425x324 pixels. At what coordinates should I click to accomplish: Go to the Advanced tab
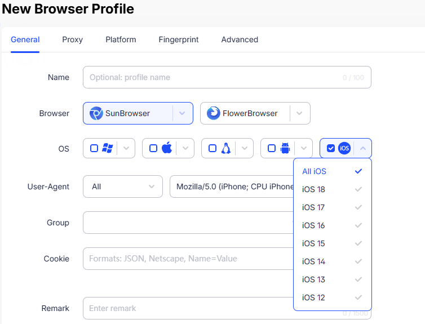point(240,39)
